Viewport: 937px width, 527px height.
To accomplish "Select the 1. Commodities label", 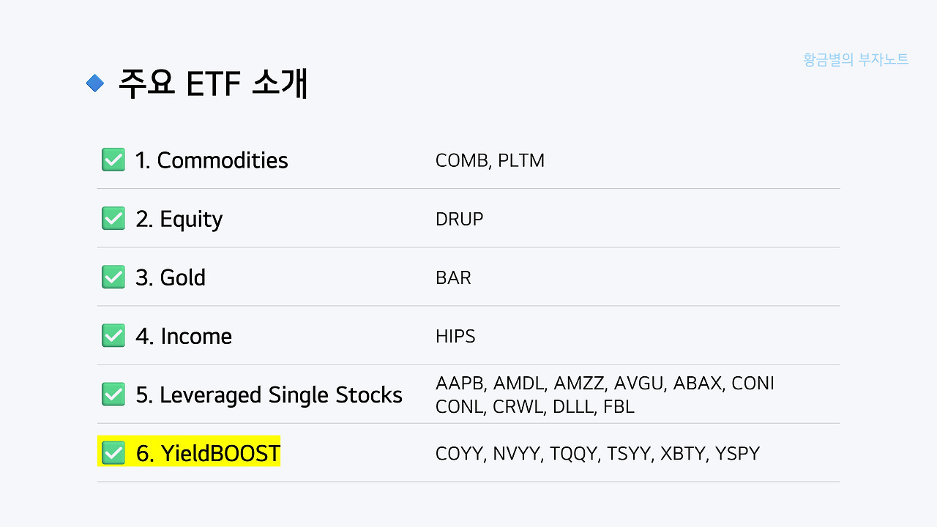I will click(x=212, y=160).
